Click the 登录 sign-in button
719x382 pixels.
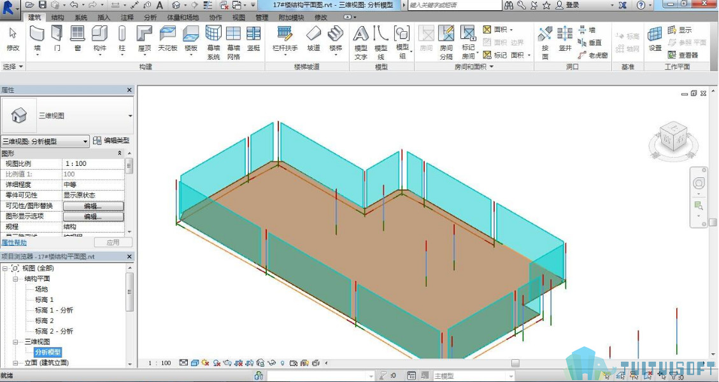567,5
